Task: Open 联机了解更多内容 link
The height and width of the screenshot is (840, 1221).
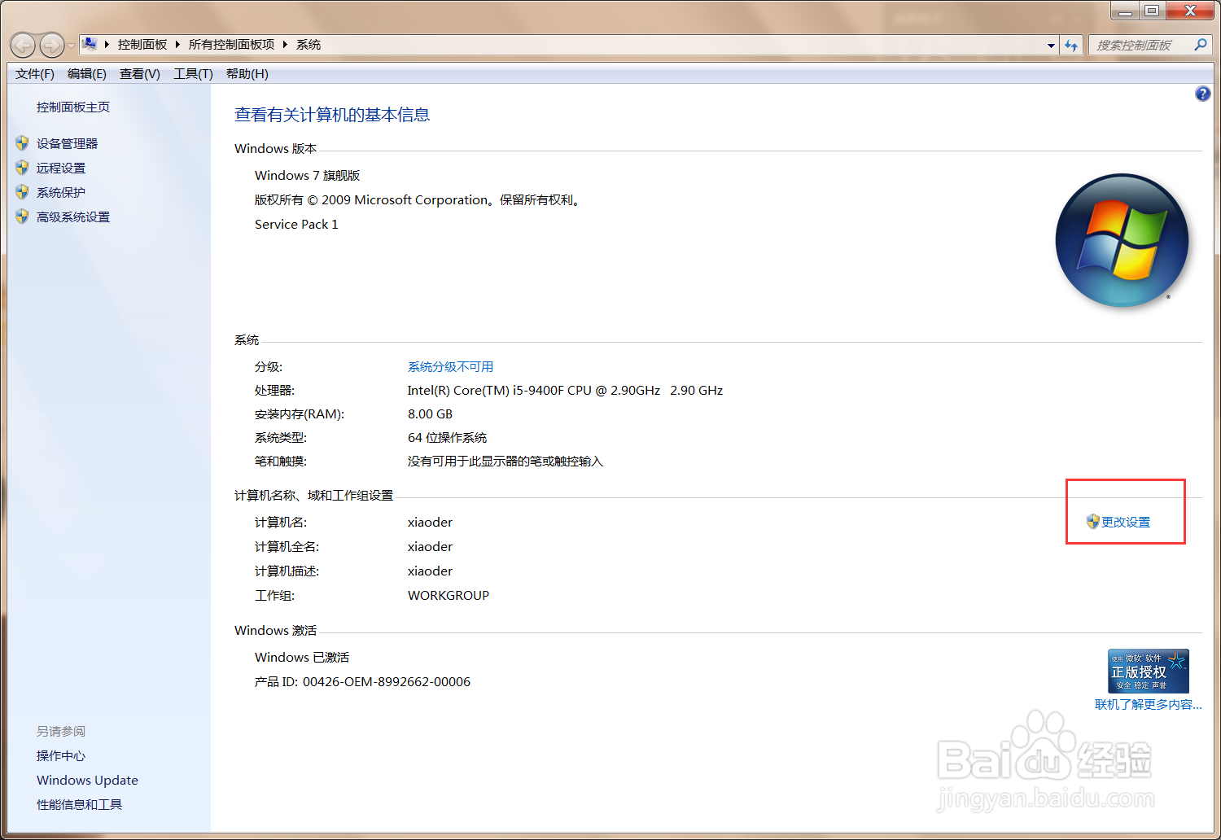Action: (x=1148, y=705)
